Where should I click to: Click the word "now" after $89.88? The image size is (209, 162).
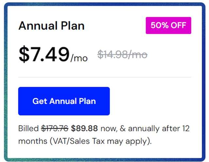pyautogui.click(x=107, y=128)
